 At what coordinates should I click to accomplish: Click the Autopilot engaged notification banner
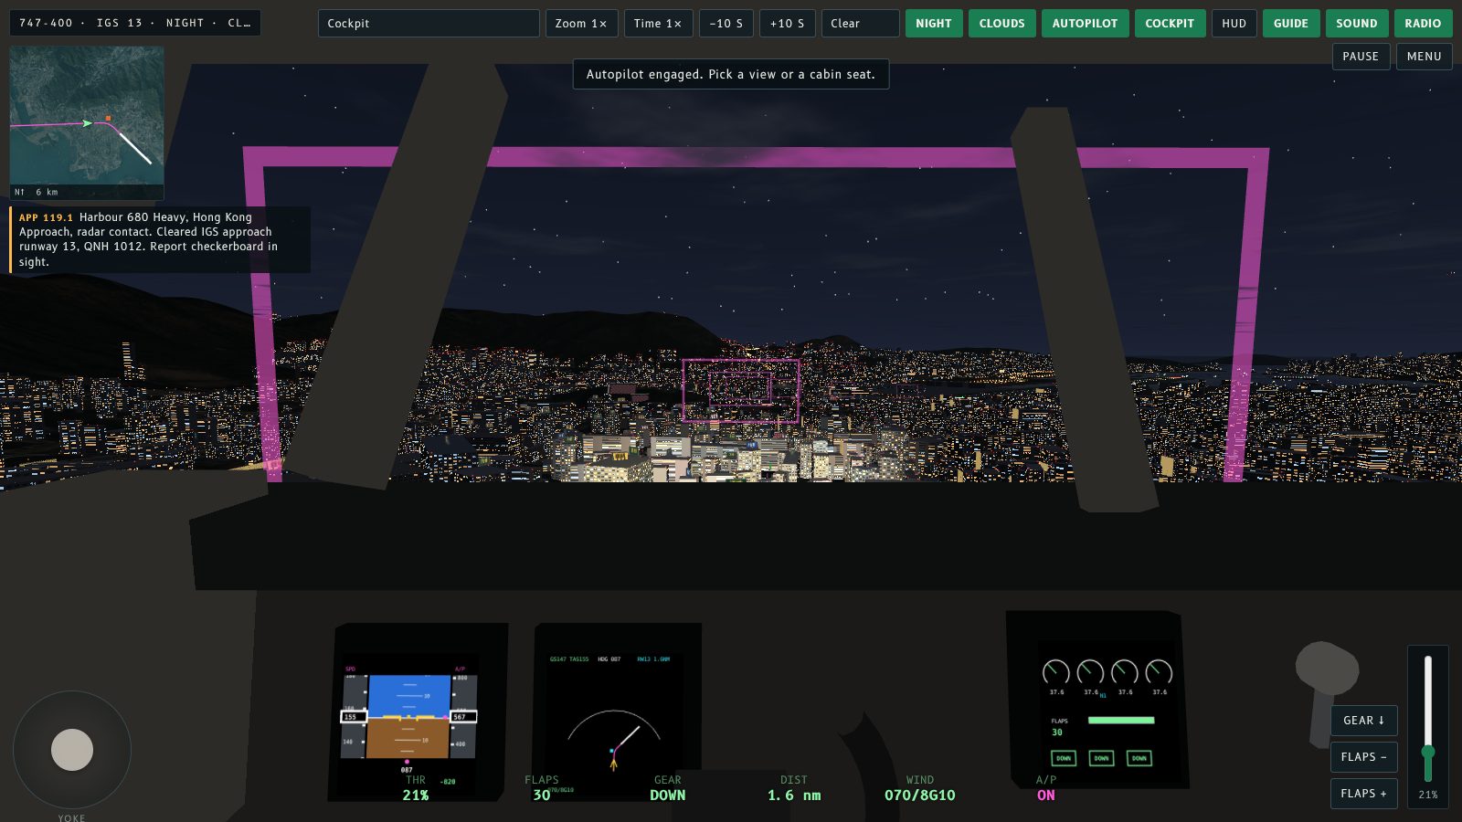point(731,74)
